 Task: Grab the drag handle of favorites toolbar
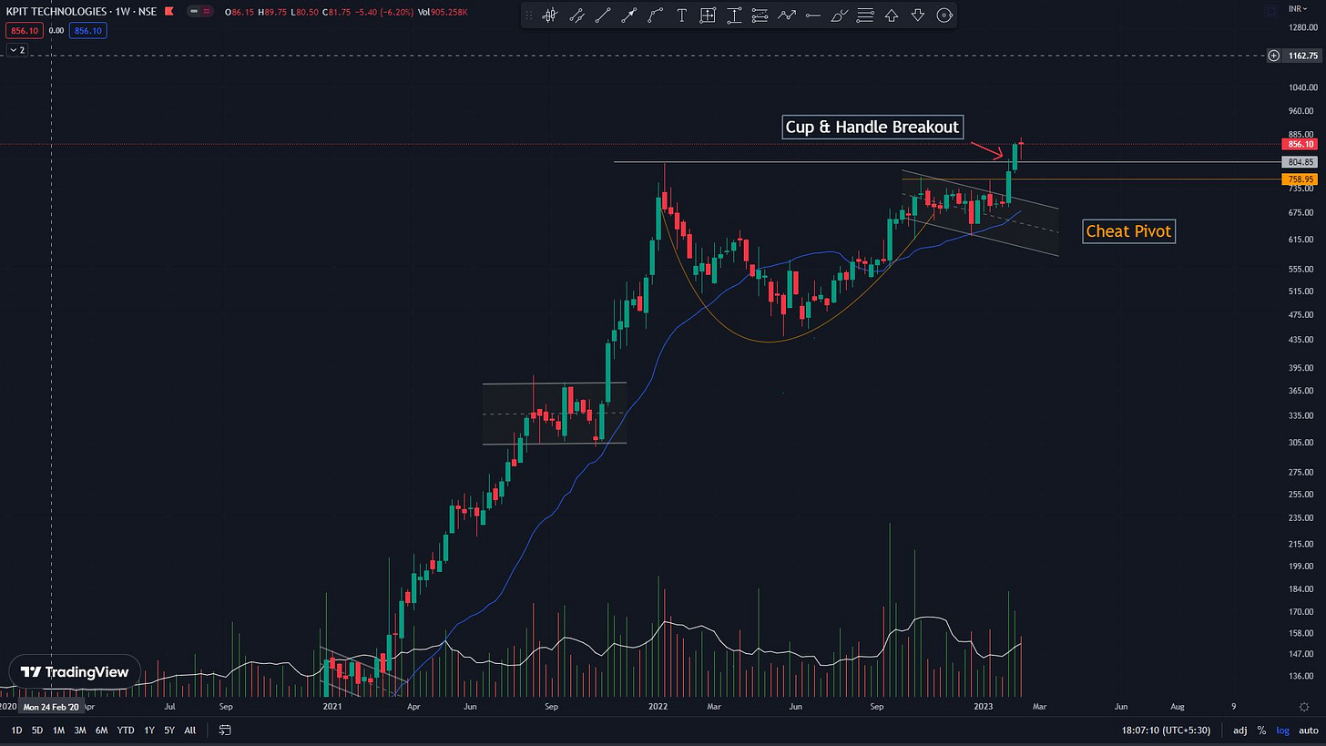tap(530, 15)
